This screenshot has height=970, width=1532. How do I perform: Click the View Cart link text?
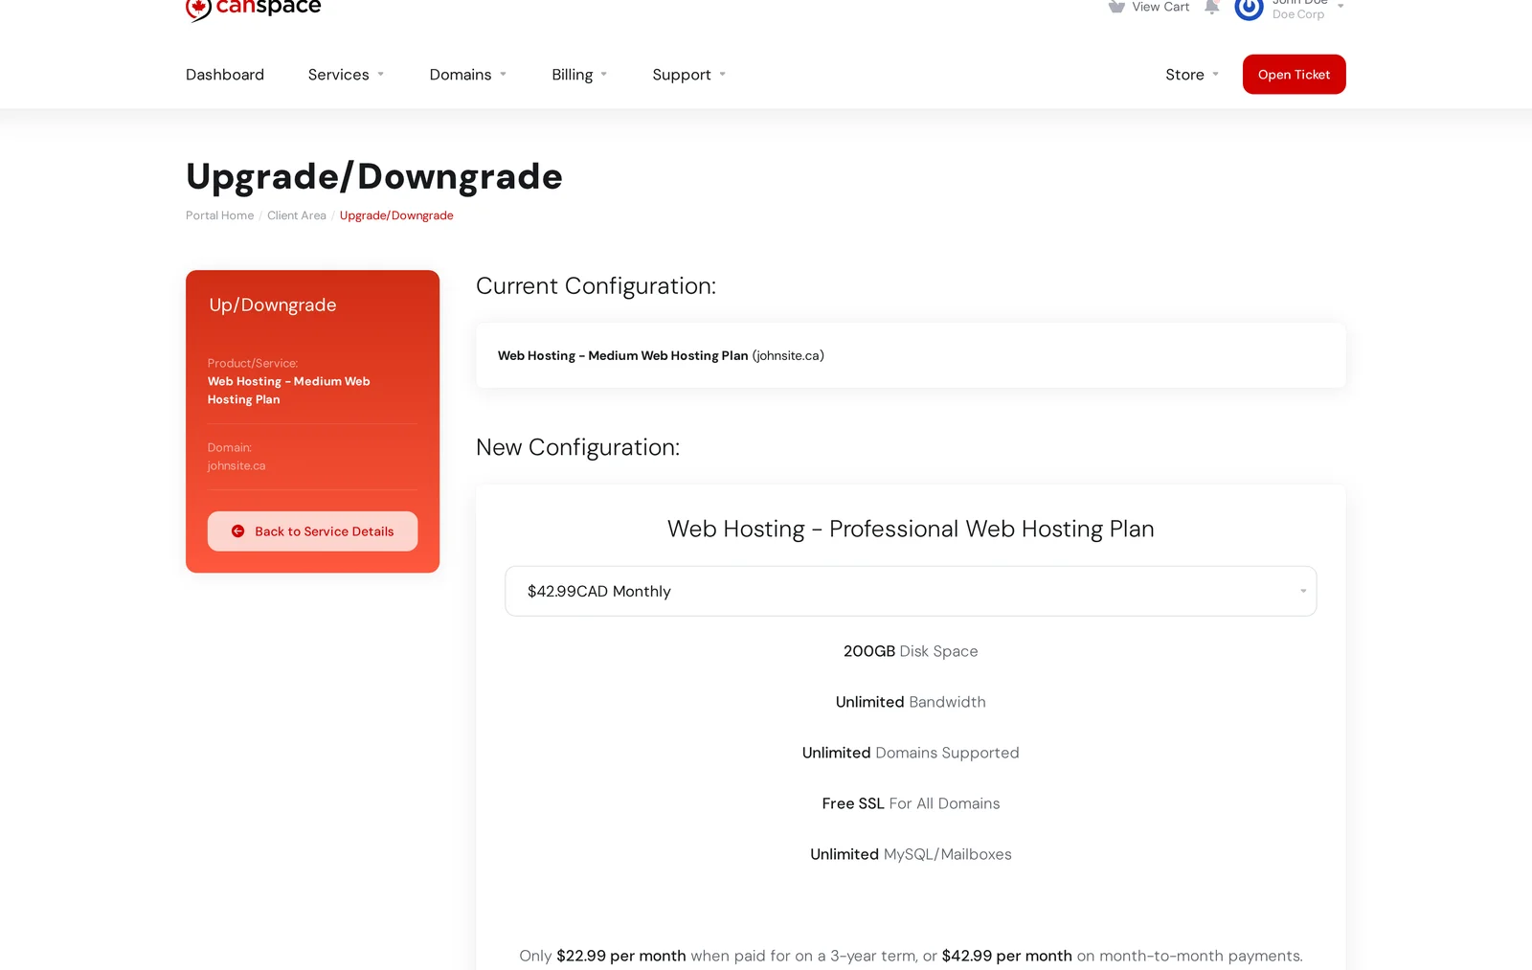1160,7
